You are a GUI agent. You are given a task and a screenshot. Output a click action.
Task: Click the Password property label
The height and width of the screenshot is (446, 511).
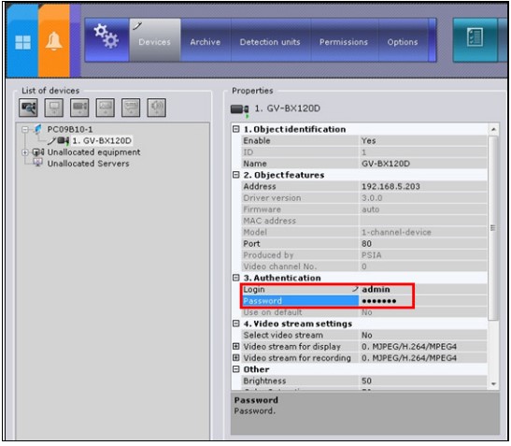click(263, 301)
